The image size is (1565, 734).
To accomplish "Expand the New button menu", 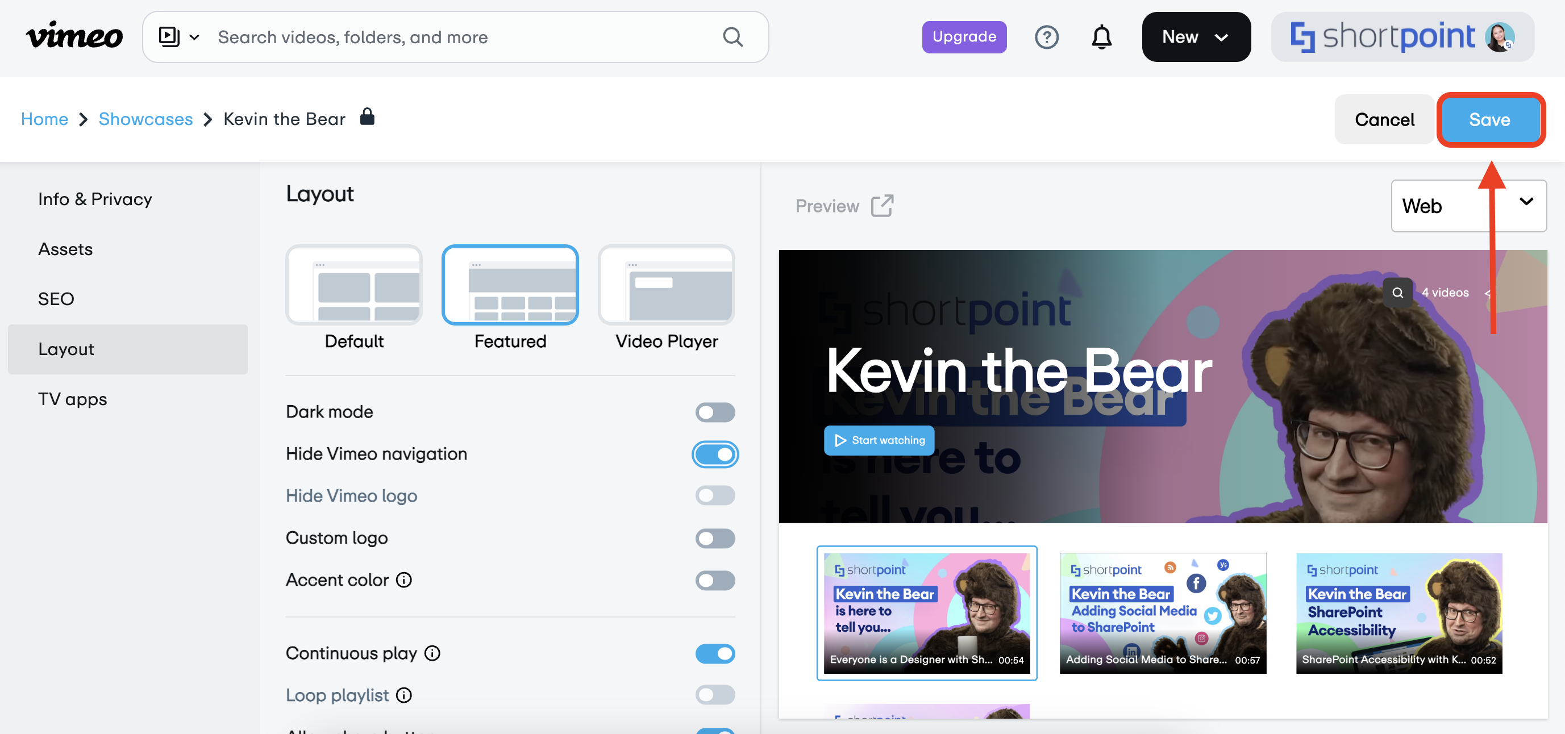I will [x=1195, y=37].
